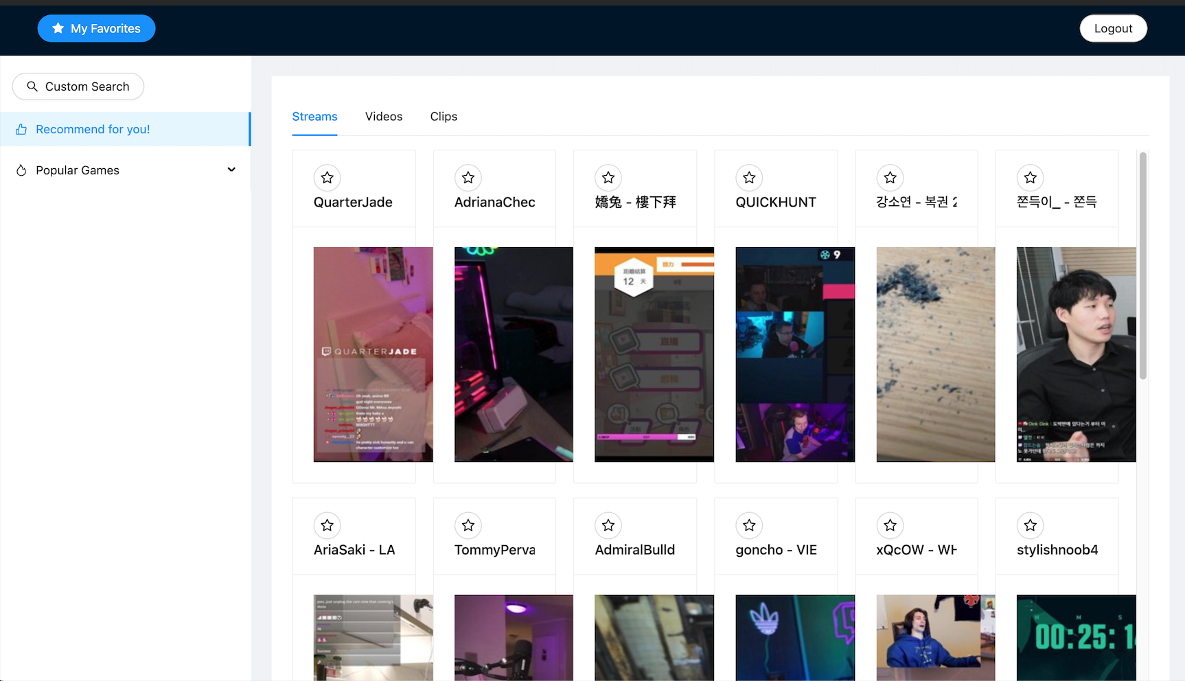The image size is (1185, 681).
Task: Open Custom Search
Action: pyautogui.click(x=78, y=86)
